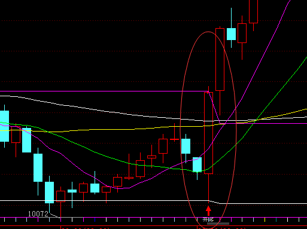Click the gray bar beside the 开多 label
This screenshot has width=307, height=229.
(218, 224)
